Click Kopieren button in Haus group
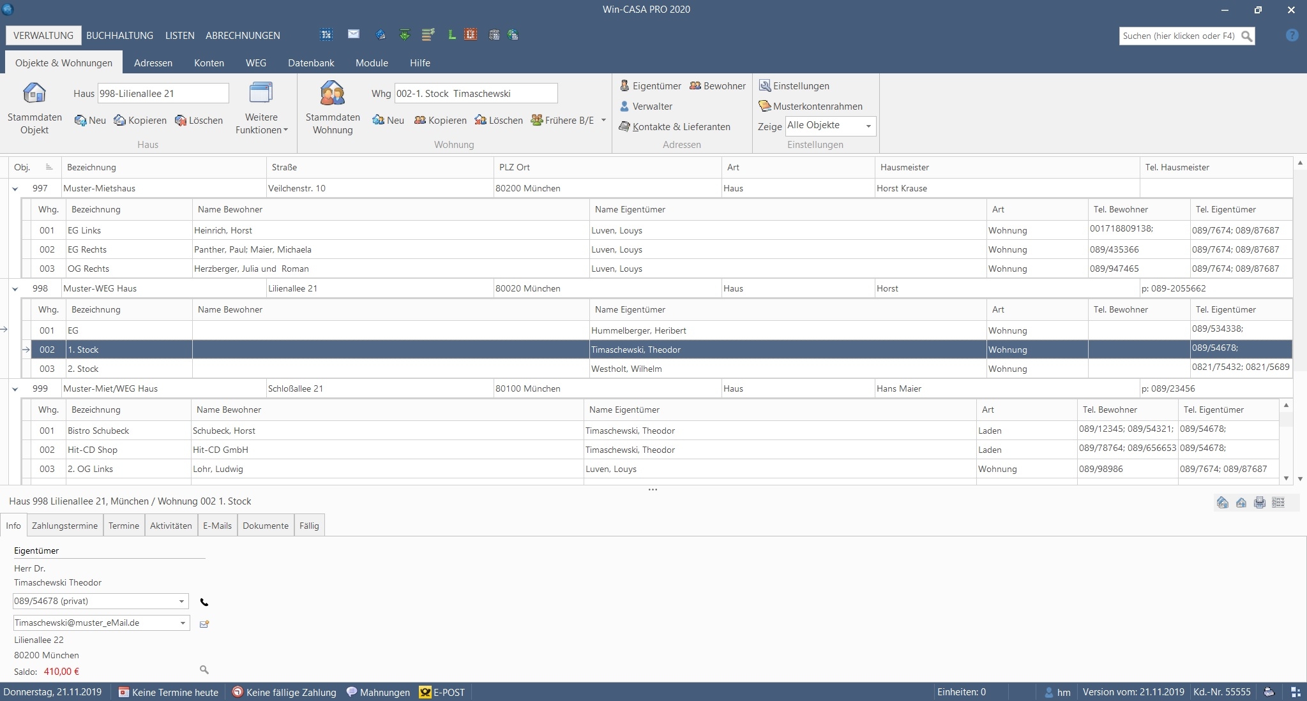 coord(140,121)
